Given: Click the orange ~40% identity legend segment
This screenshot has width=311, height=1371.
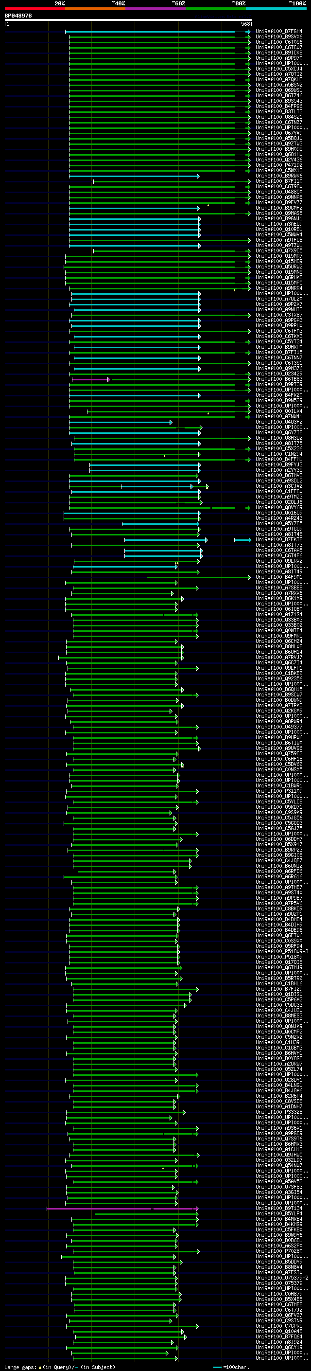Looking at the screenshot, I should pyautogui.click(x=95, y=9).
